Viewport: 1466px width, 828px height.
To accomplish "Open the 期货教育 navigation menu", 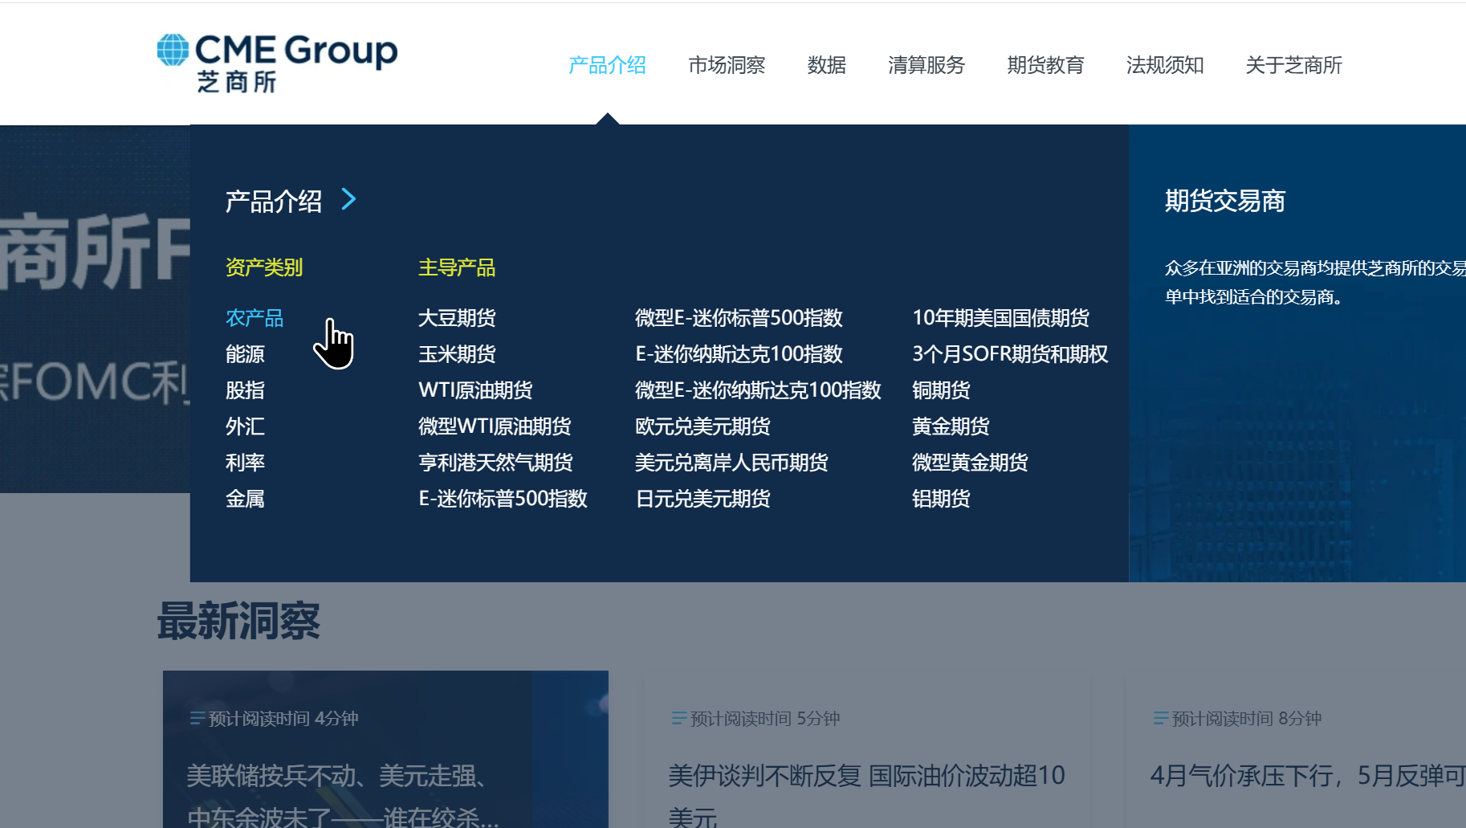I will click(x=1045, y=65).
